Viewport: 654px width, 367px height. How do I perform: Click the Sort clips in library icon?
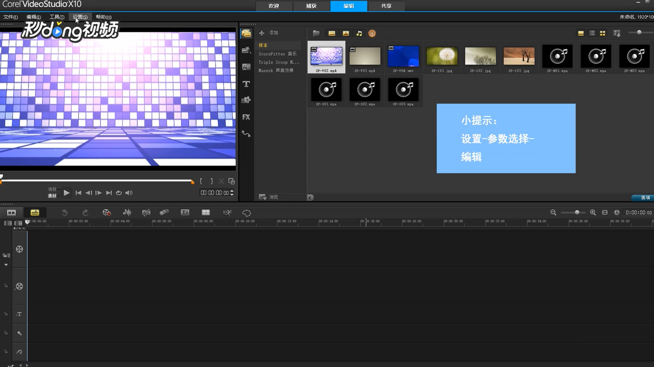pyautogui.click(x=617, y=33)
